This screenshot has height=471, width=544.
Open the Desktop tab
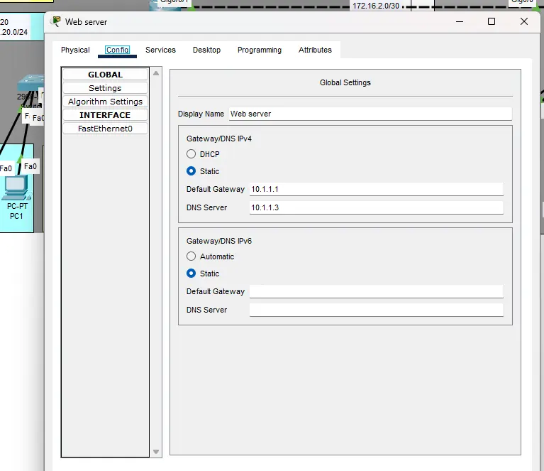pos(207,50)
